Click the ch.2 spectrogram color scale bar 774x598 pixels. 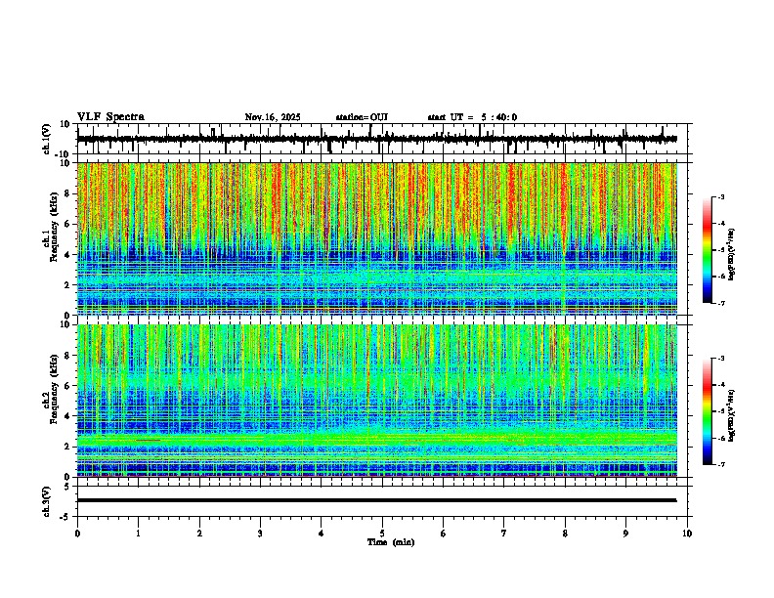(x=707, y=411)
